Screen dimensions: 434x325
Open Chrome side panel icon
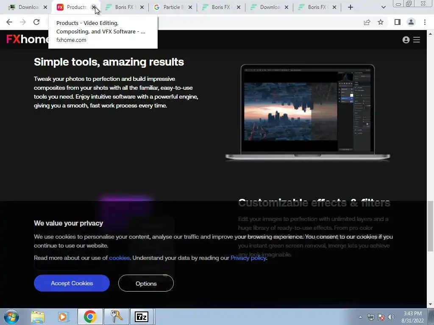pos(398,22)
